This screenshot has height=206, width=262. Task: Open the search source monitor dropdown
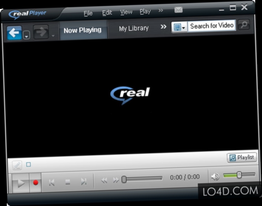179,27
